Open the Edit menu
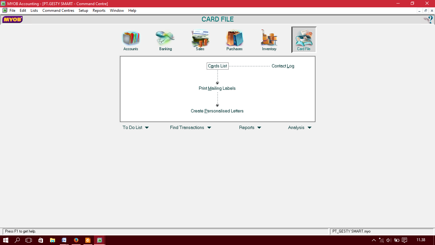 pyautogui.click(x=23, y=11)
